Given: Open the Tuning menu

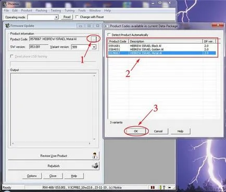Looking at the screenshot, I should (69, 10).
